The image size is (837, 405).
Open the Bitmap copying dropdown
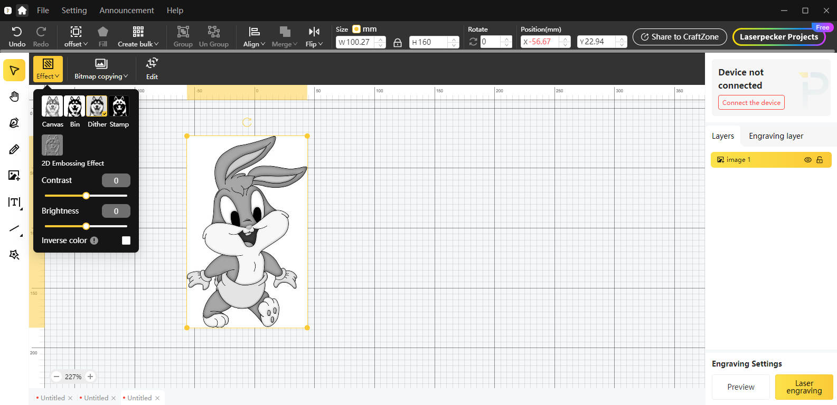(101, 69)
